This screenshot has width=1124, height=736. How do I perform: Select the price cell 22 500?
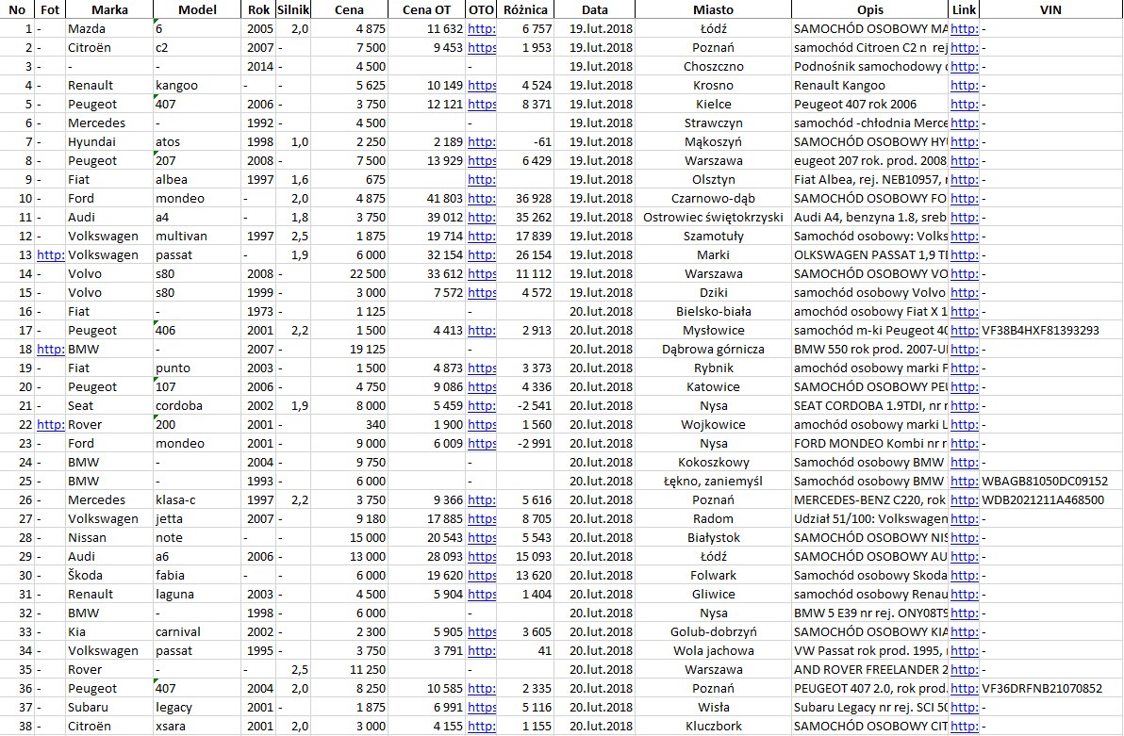coord(349,273)
